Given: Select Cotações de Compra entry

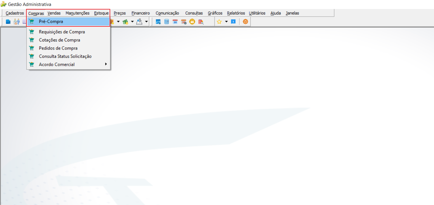Looking at the screenshot, I should pyautogui.click(x=68, y=40).
